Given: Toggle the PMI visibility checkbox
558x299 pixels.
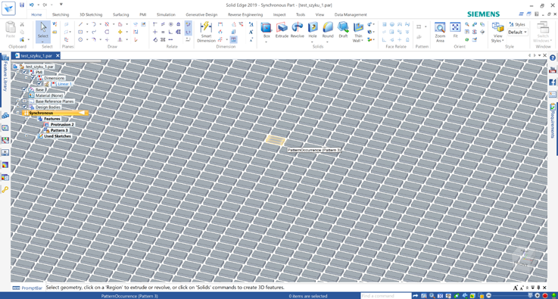Looking at the screenshot, I should (24, 72).
